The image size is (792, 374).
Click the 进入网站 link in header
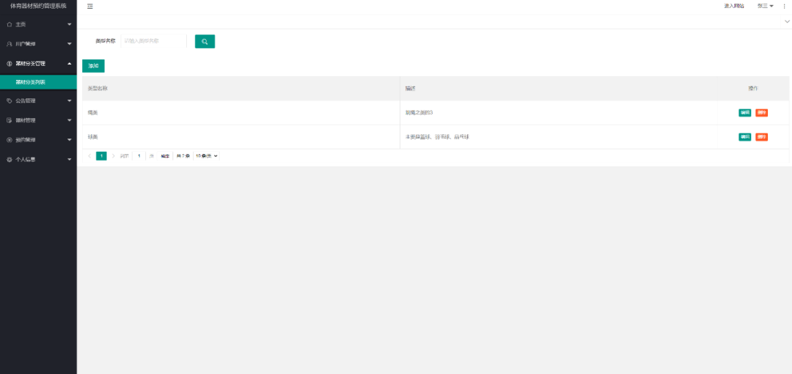click(733, 6)
